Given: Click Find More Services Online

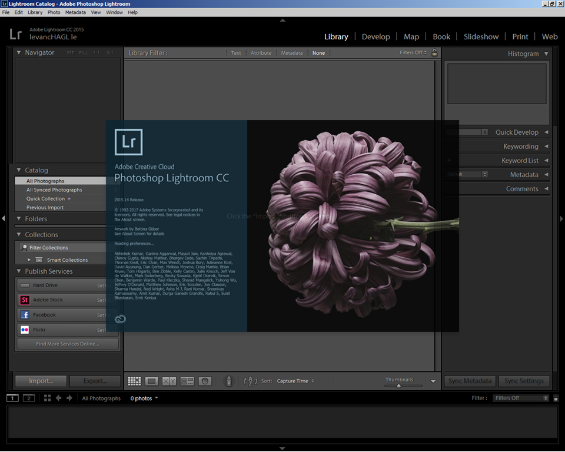Looking at the screenshot, I should pos(68,344).
